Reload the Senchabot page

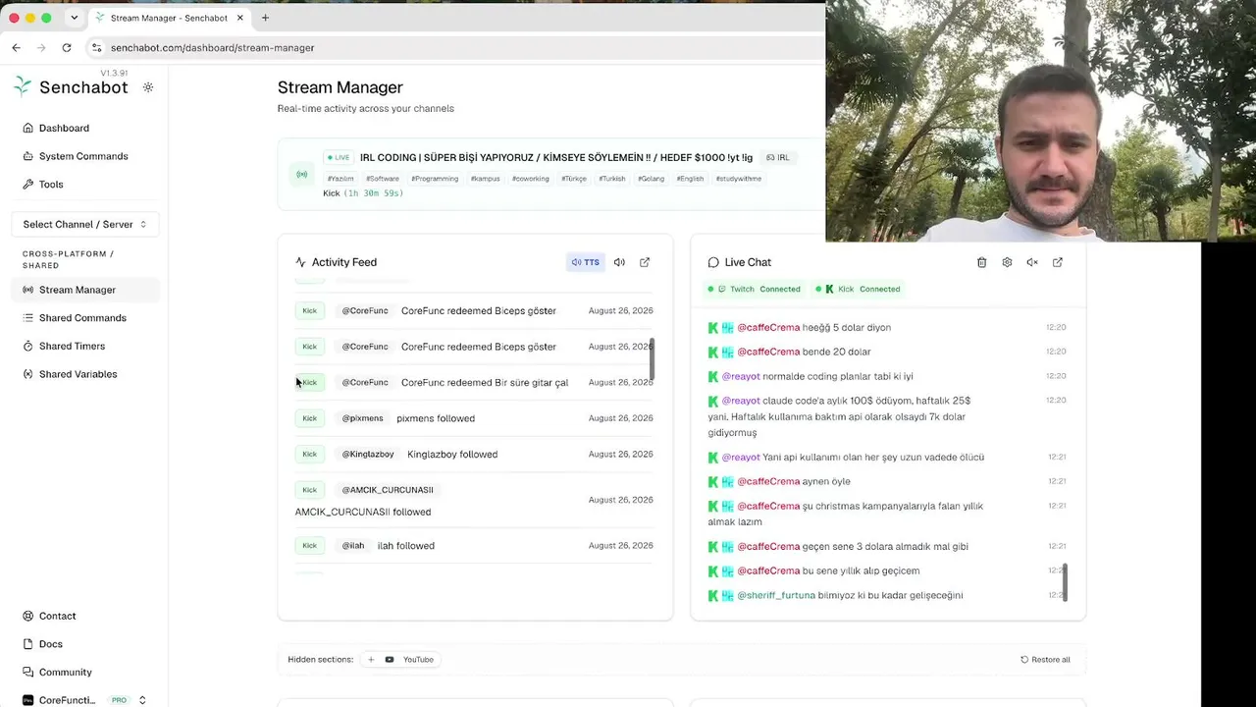point(67,47)
